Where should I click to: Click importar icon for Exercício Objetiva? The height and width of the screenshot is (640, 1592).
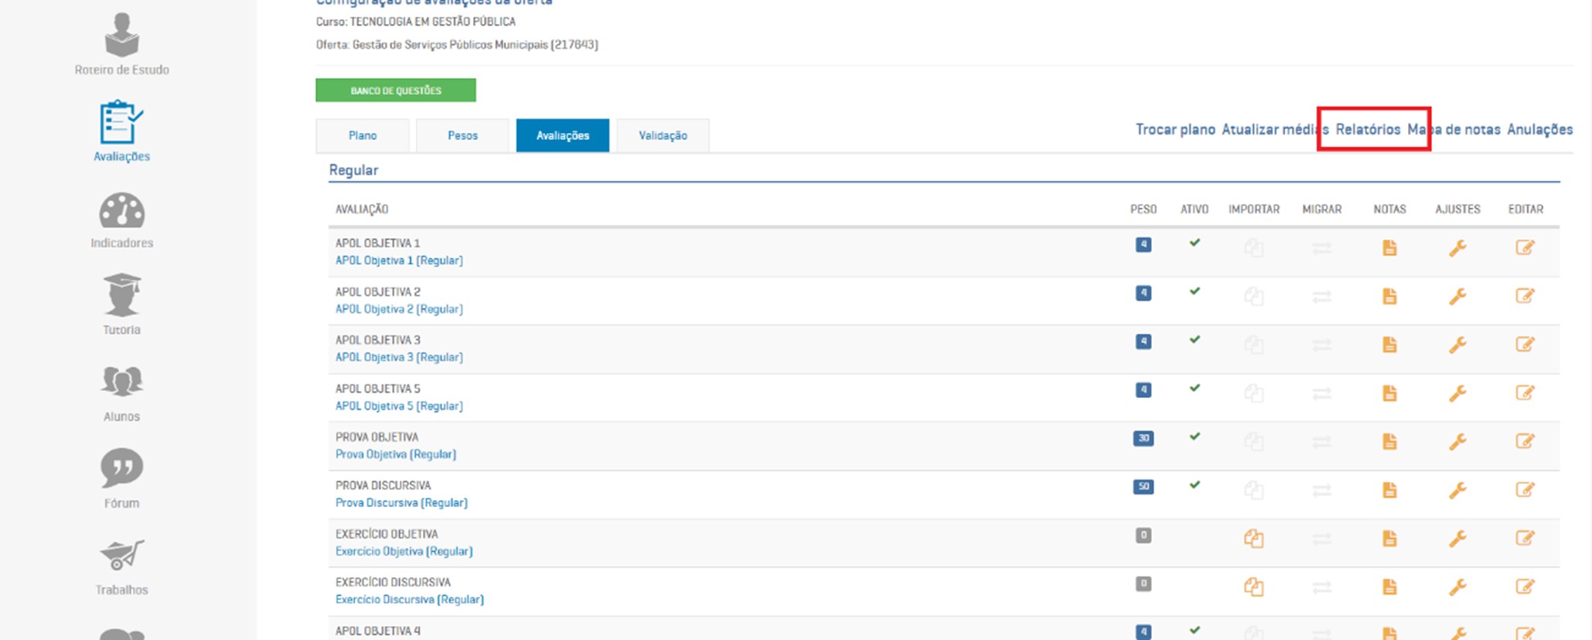(x=1253, y=539)
